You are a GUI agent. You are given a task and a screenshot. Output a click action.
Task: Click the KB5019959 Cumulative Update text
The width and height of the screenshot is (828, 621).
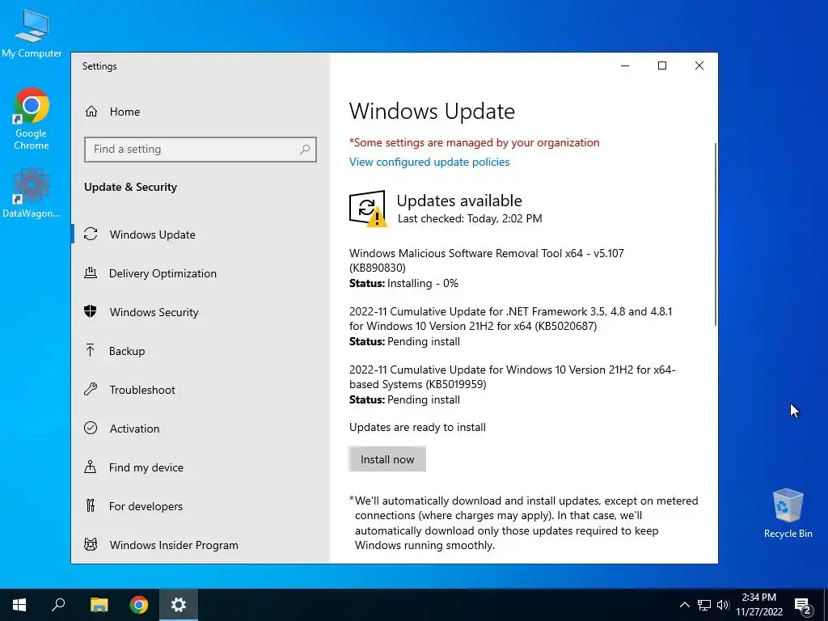[x=512, y=377]
